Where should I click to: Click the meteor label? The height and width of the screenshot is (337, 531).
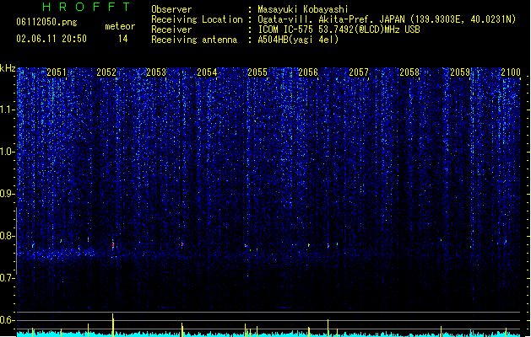(x=120, y=26)
